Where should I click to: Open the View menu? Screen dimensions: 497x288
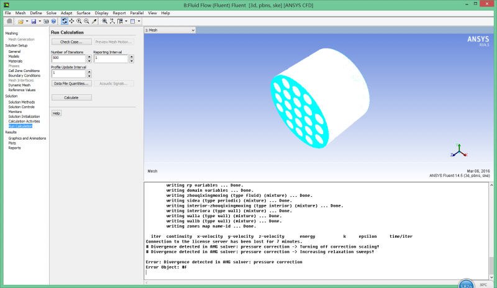click(152, 13)
